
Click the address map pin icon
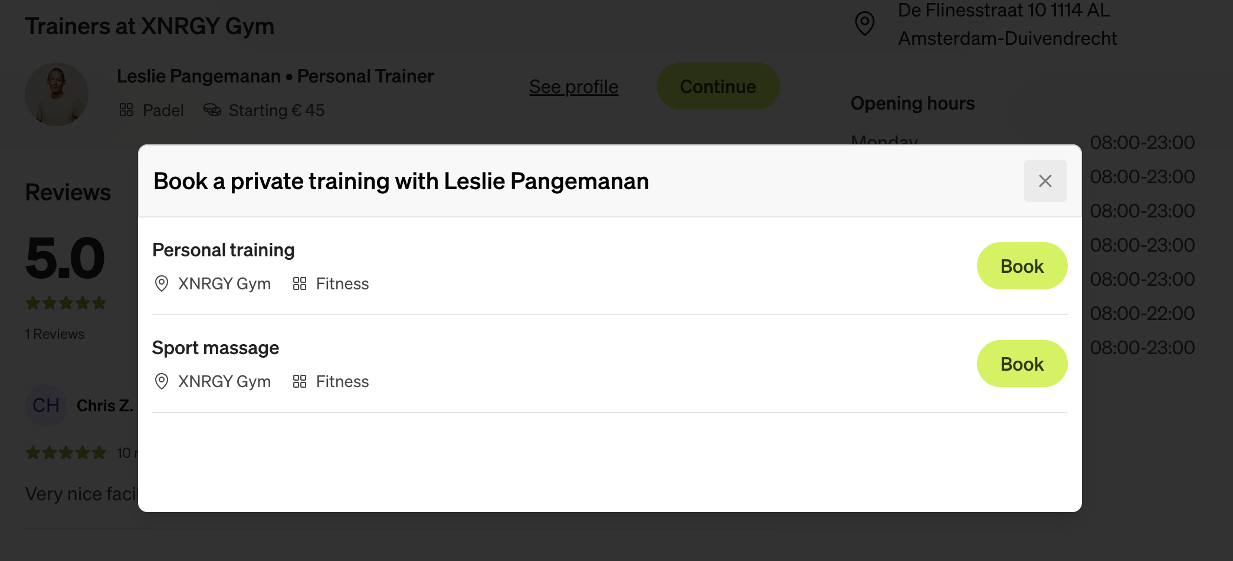click(865, 24)
